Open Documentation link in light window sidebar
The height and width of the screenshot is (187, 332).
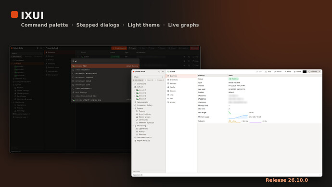143,138
